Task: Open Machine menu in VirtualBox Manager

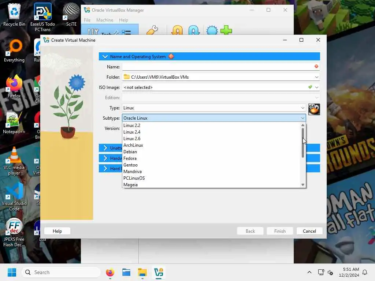Action: click(105, 20)
